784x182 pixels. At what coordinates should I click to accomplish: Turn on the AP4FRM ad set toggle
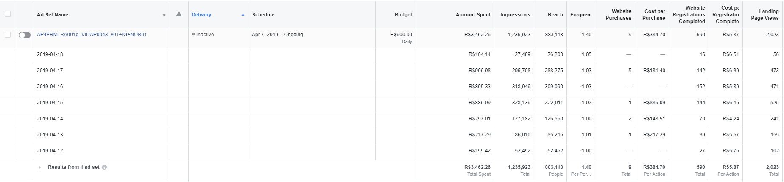[25, 35]
